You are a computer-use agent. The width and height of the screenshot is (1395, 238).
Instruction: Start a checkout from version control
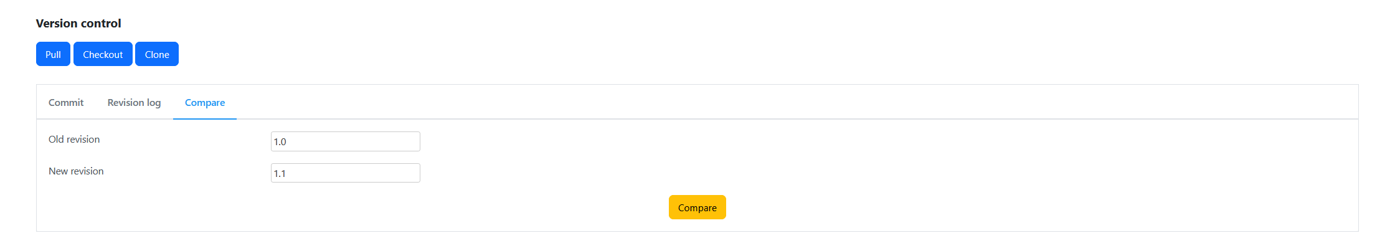[103, 54]
